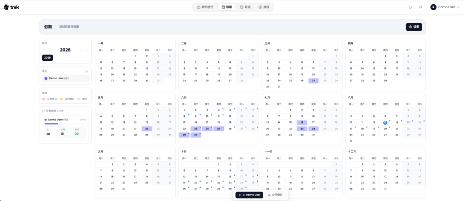Screen dimensions: 463x201
Task: Click the 10/30 usage counter
Action: 83,120
